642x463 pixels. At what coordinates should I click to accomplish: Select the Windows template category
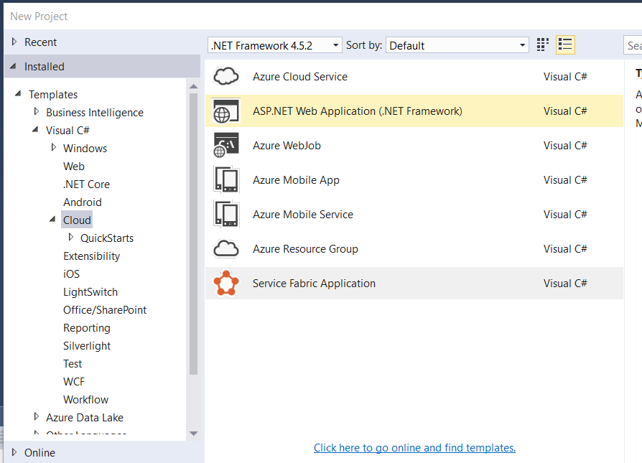click(85, 148)
